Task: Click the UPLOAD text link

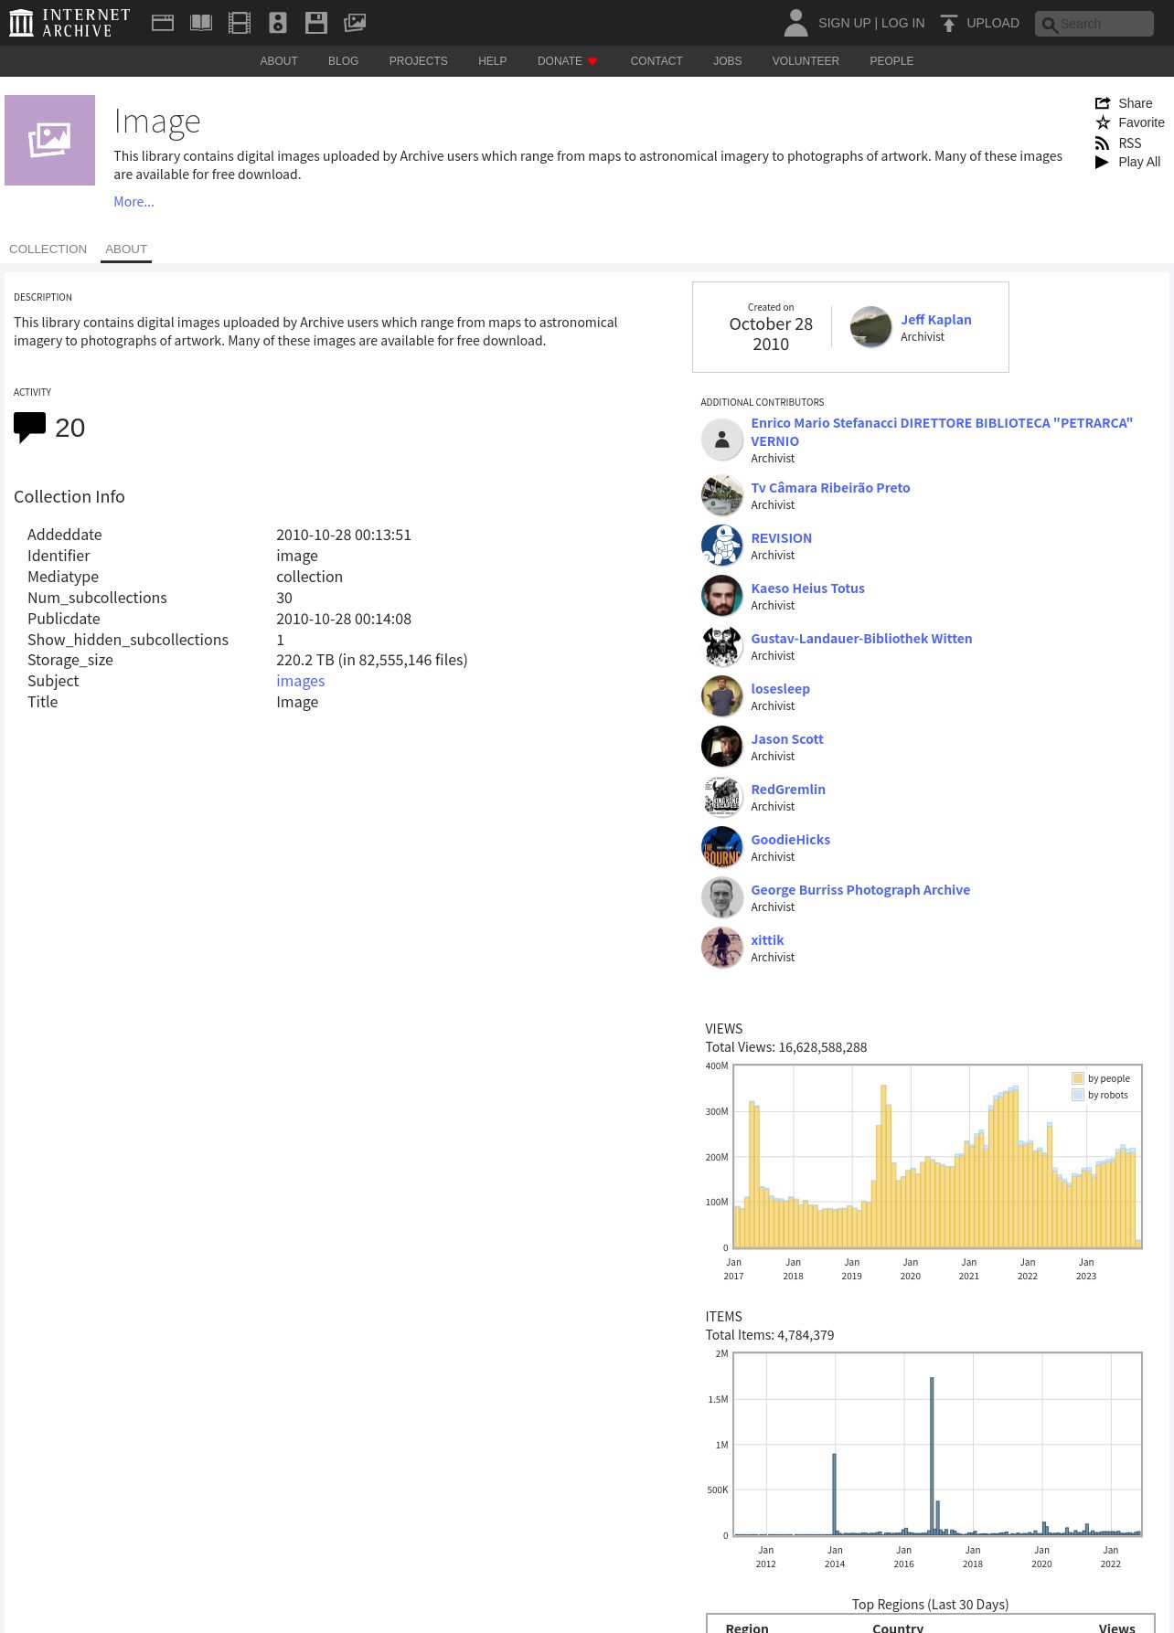Action: (993, 23)
